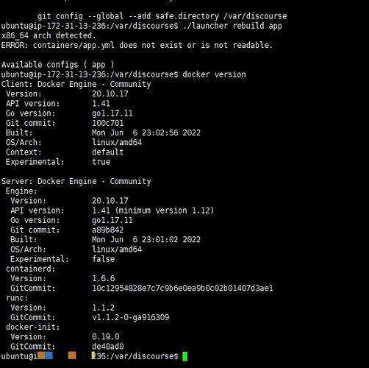Click containerd version '1.6.6'
Viewport: 369px width, 368px height.
tap(104, 278)
